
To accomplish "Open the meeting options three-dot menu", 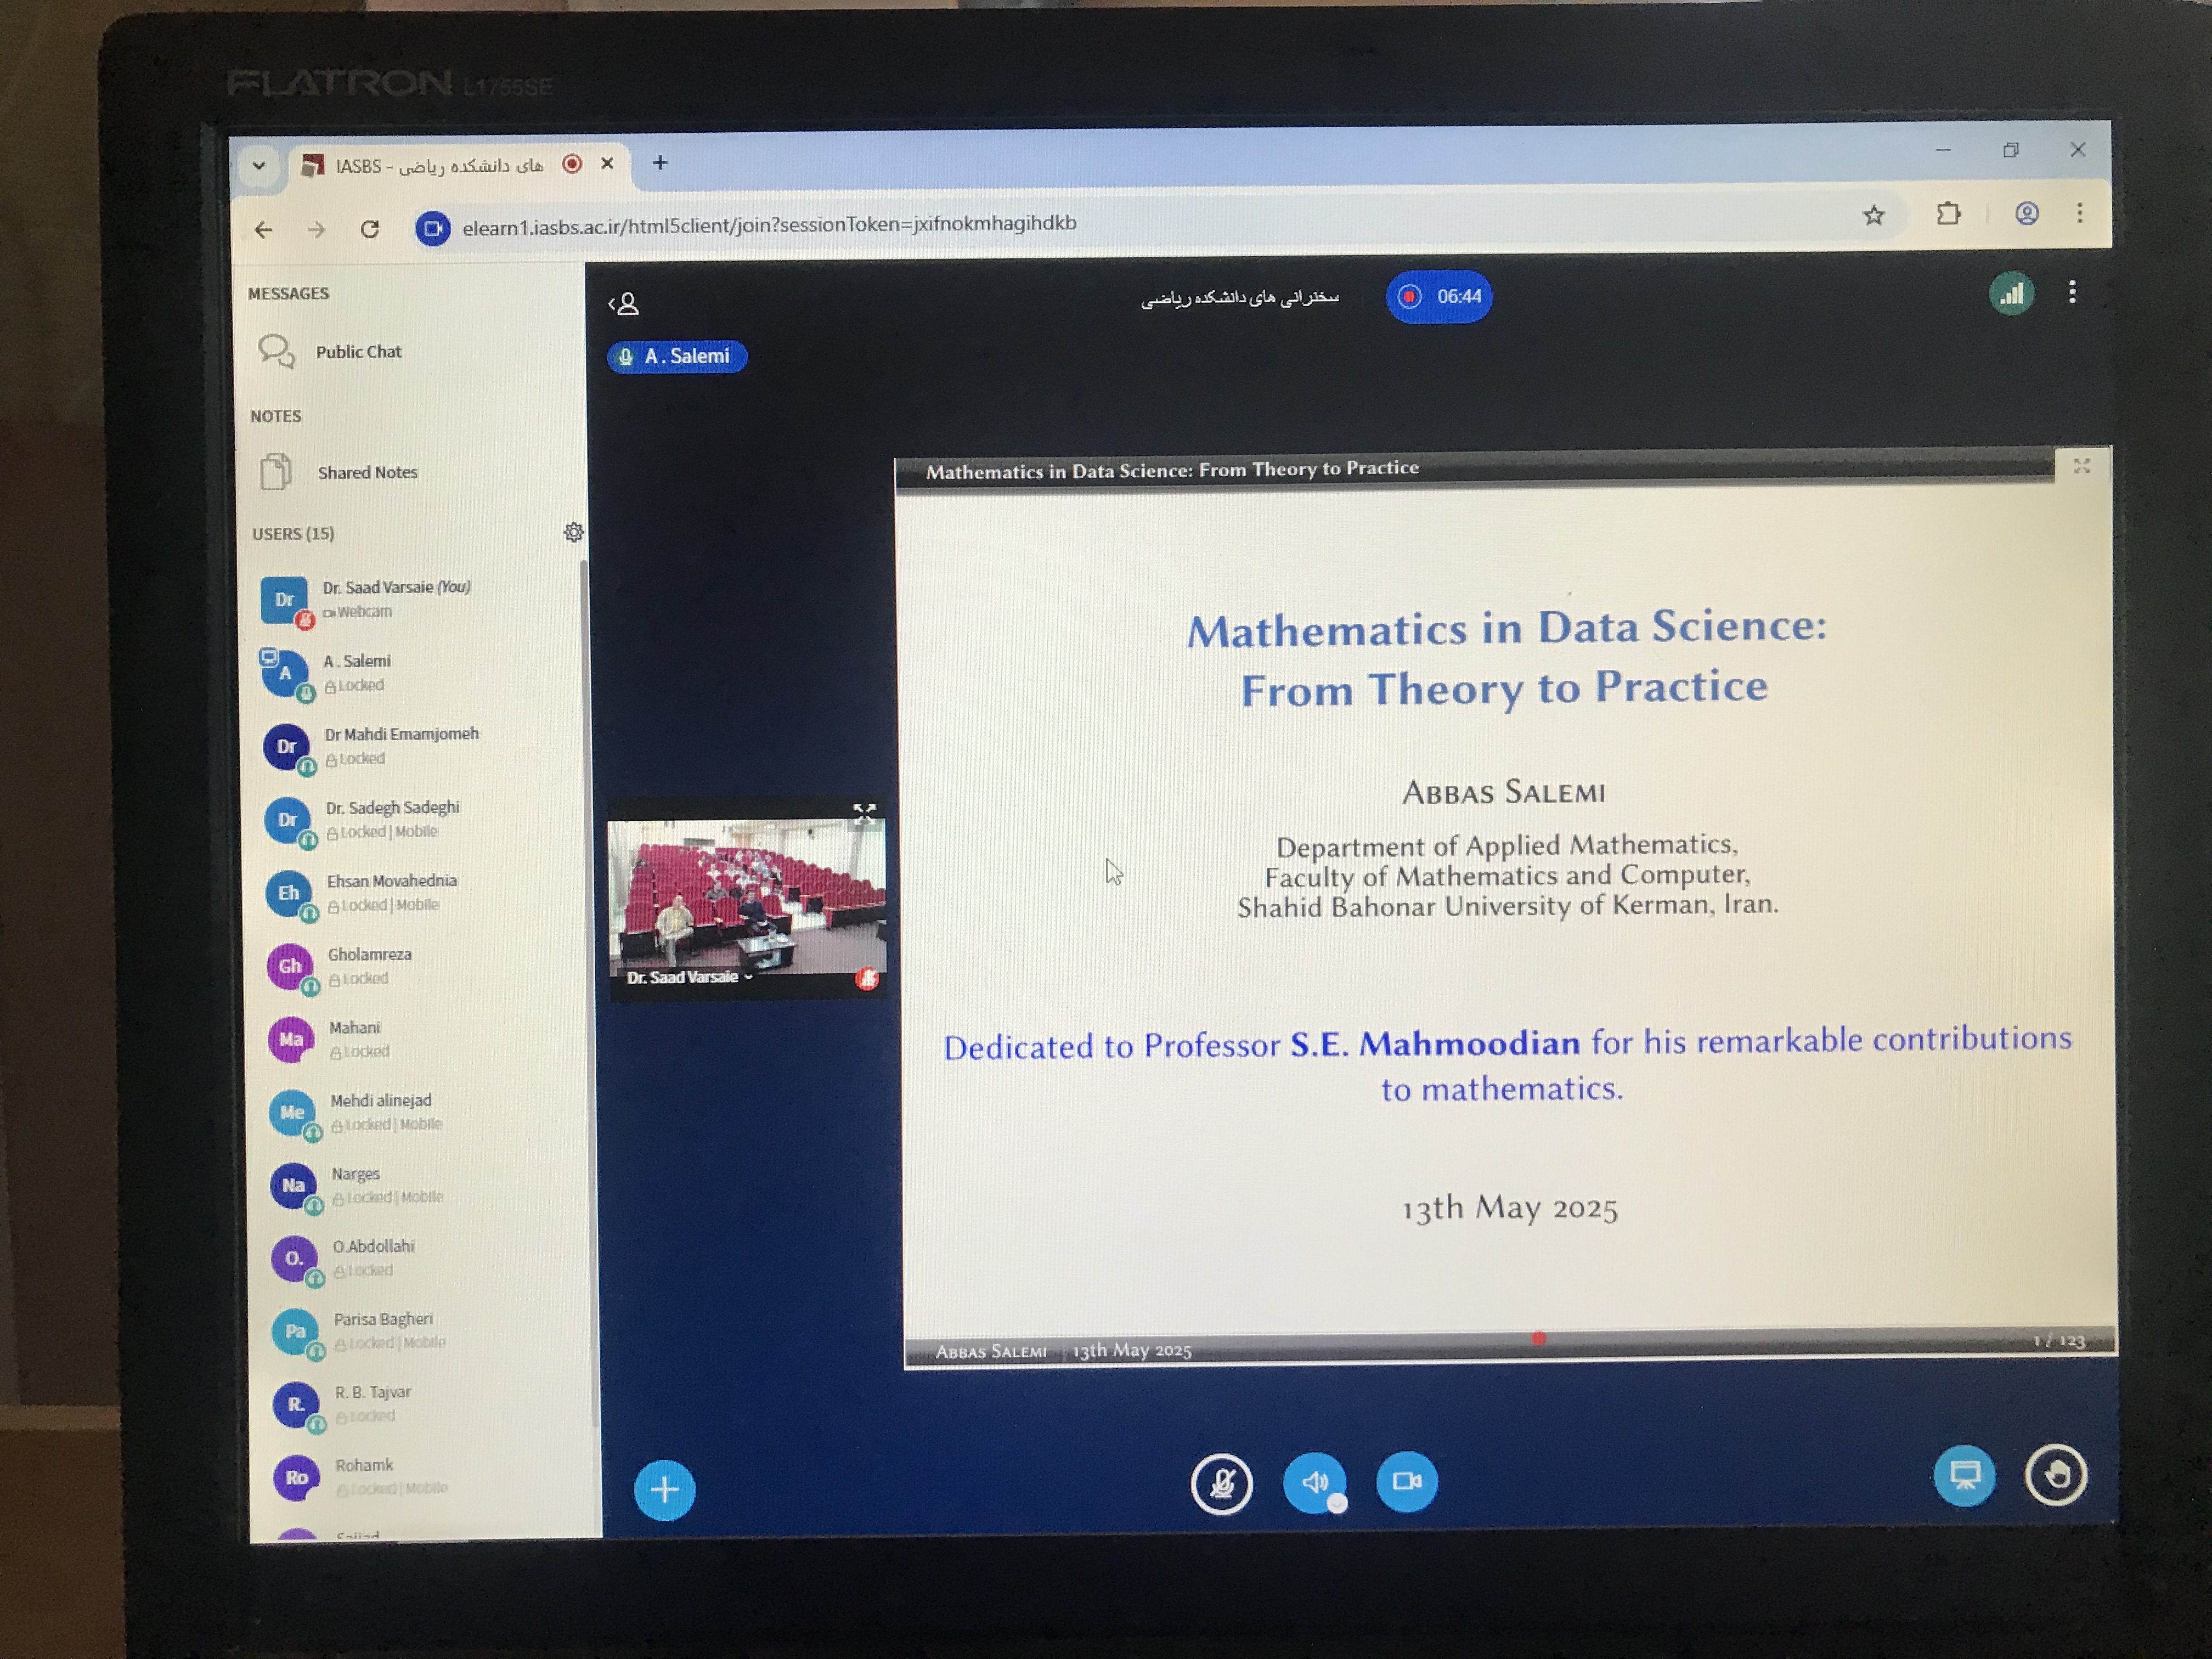I will click(x=2072, y=292).
